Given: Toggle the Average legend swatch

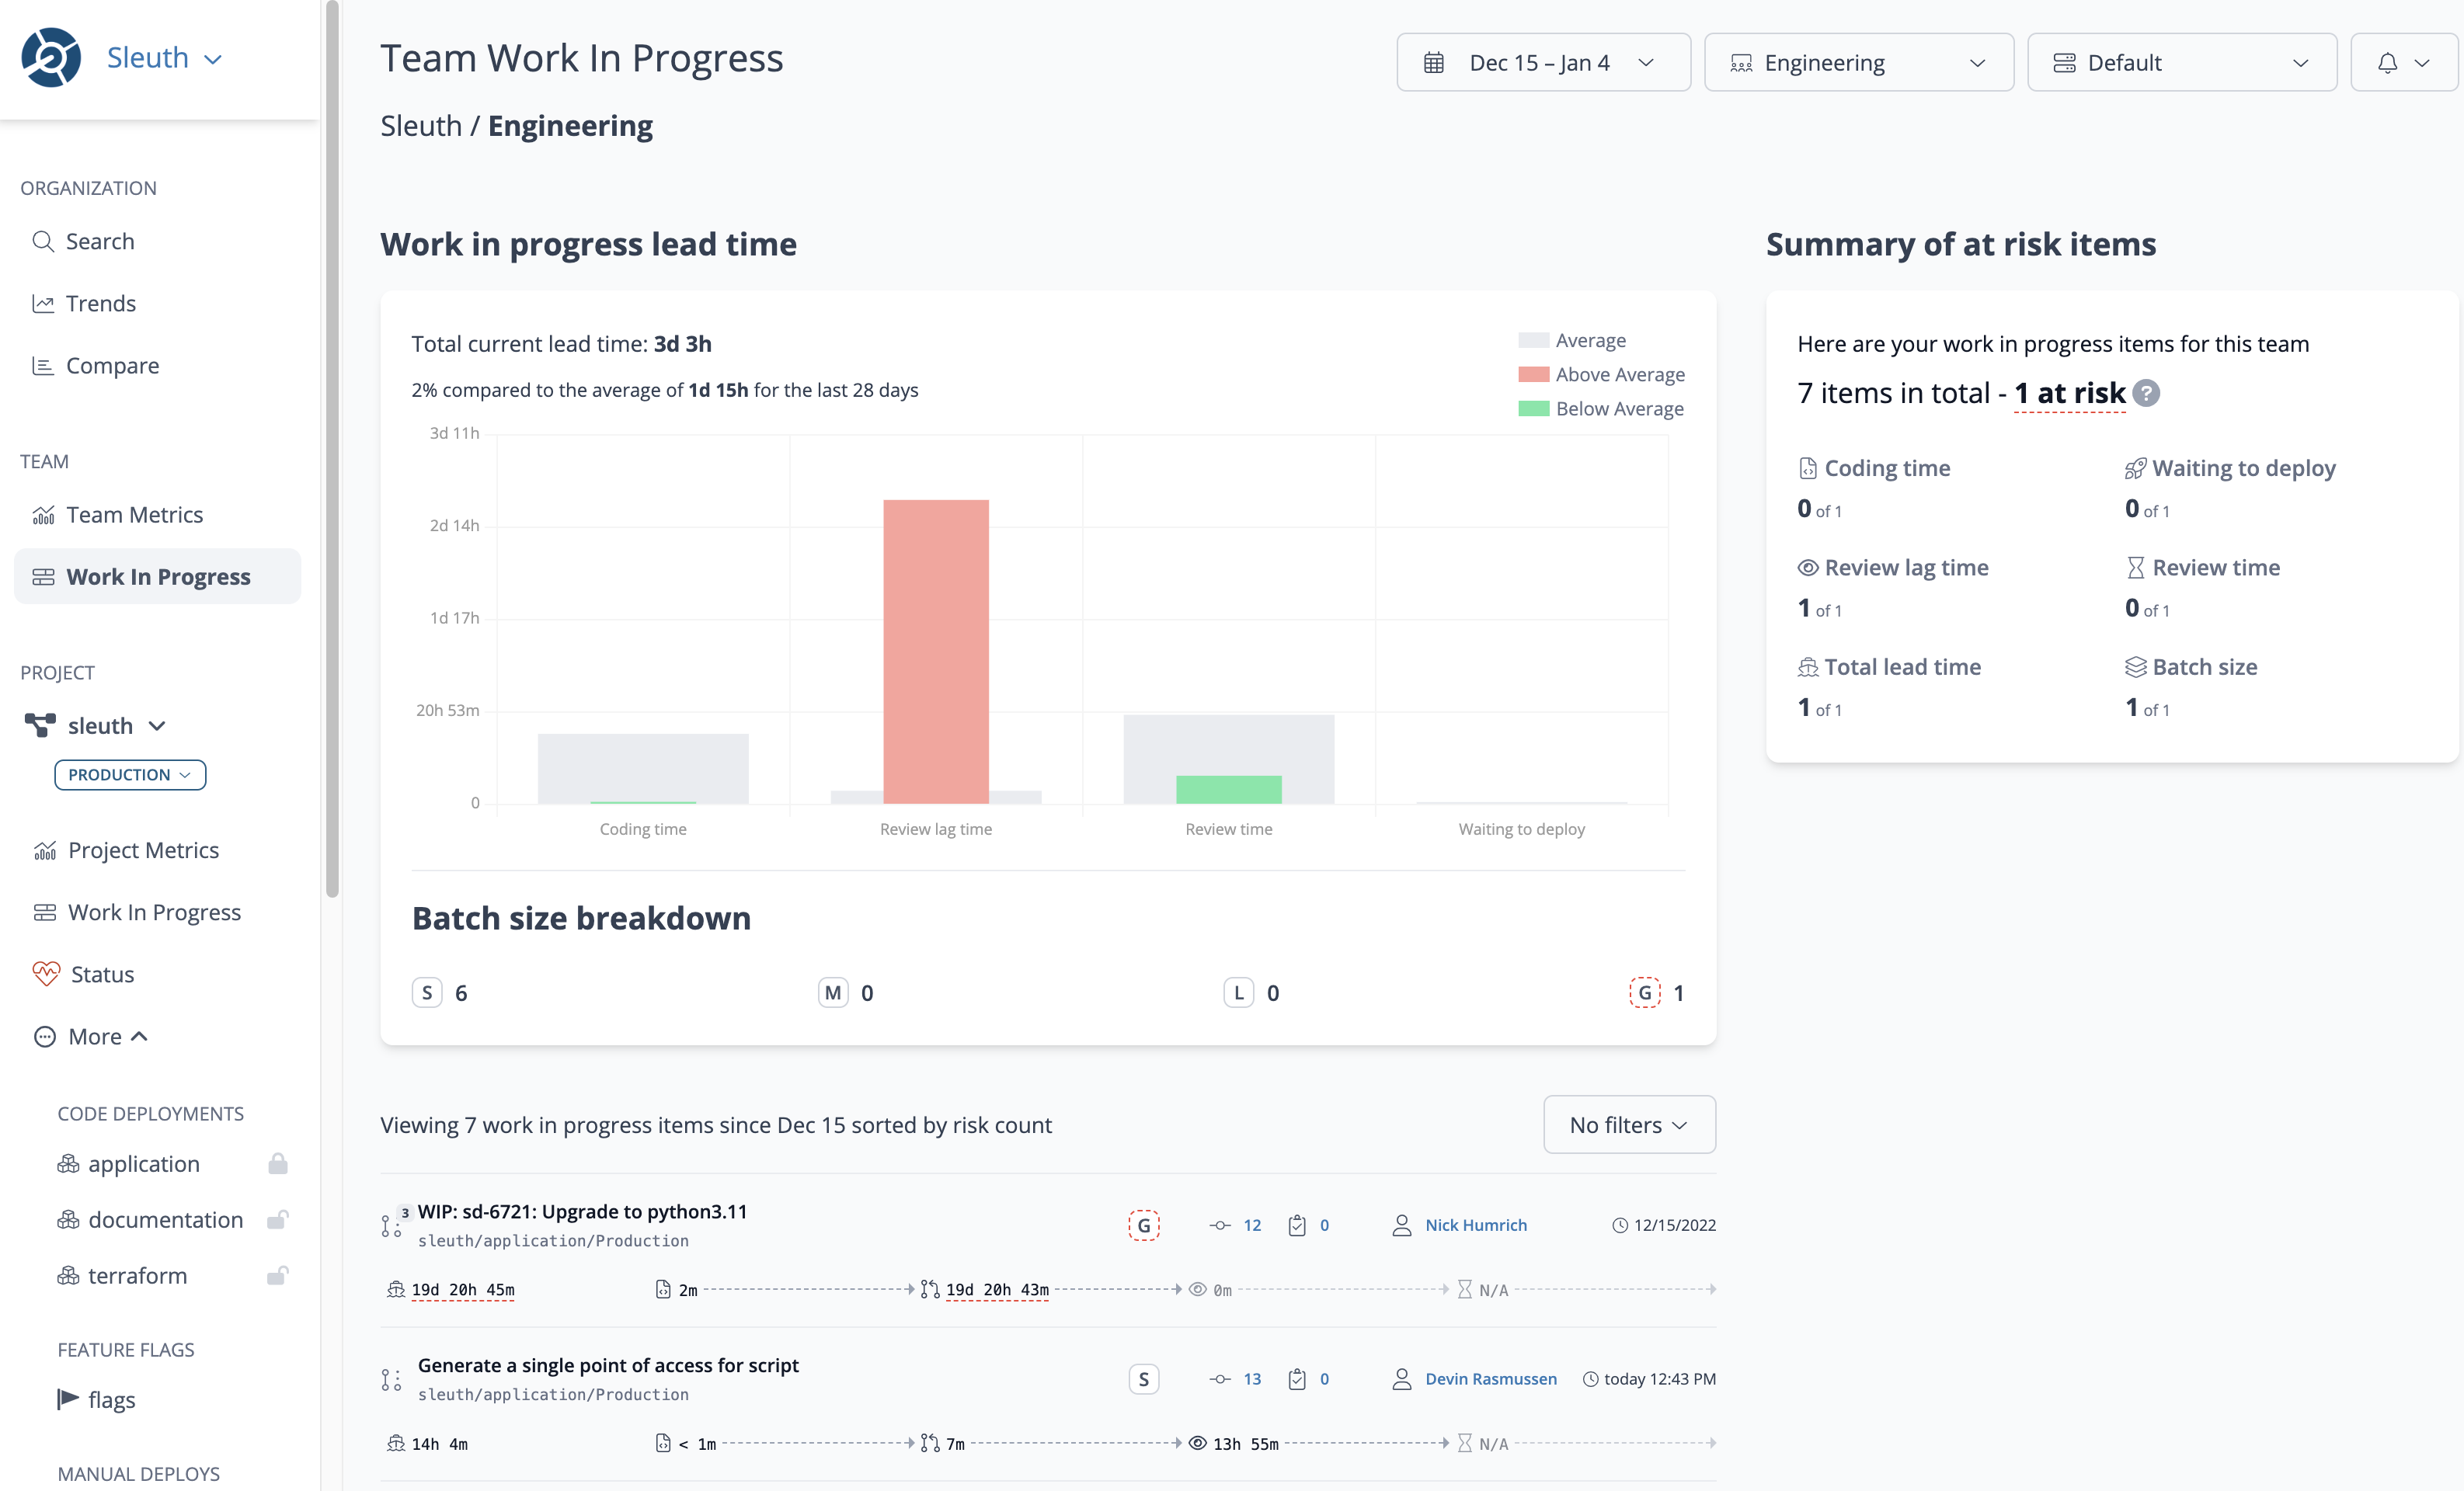Looking at the screenshot, I should click(1533, 340).
